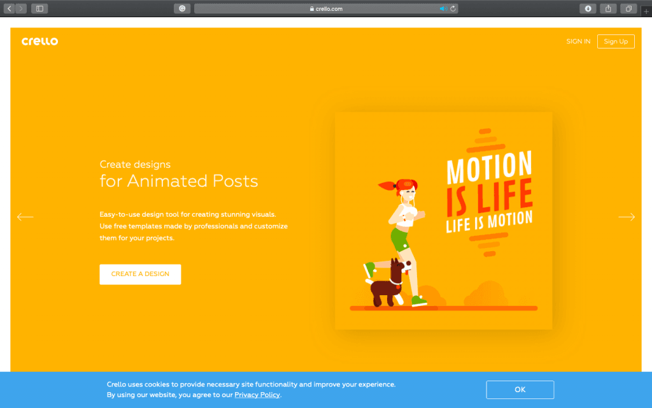652x408 pixels.
Task: Click the Sign Up button
Action: (616, 41)
